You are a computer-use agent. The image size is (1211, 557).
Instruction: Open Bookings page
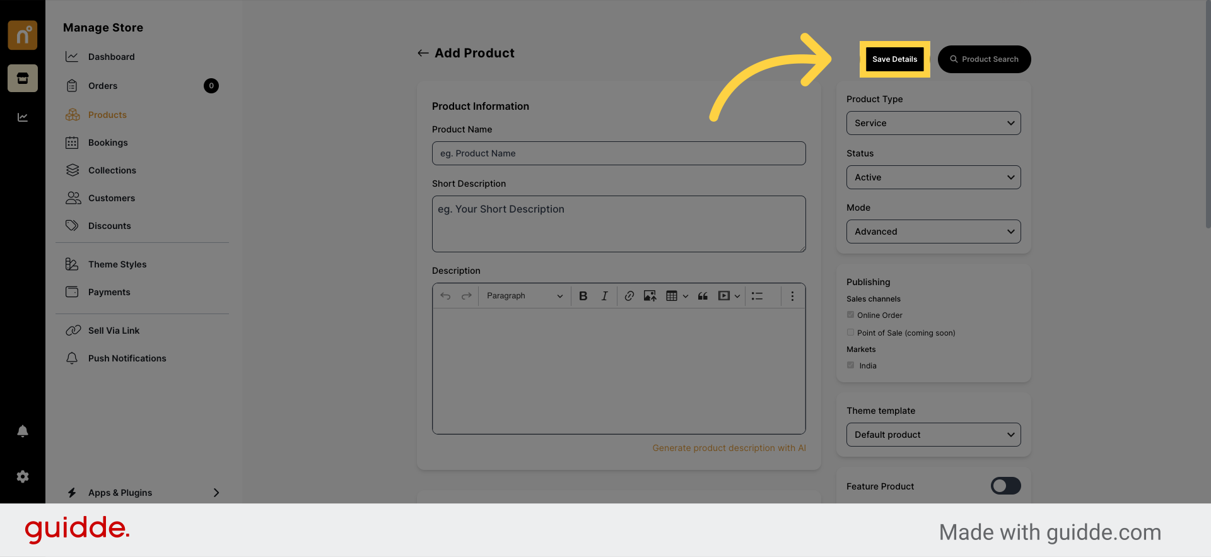click(108, 143)
